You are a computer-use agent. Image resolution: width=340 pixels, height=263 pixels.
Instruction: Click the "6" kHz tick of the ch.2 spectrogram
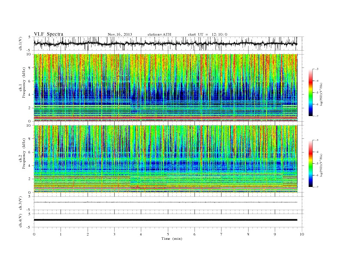click(x=30, y=152)
